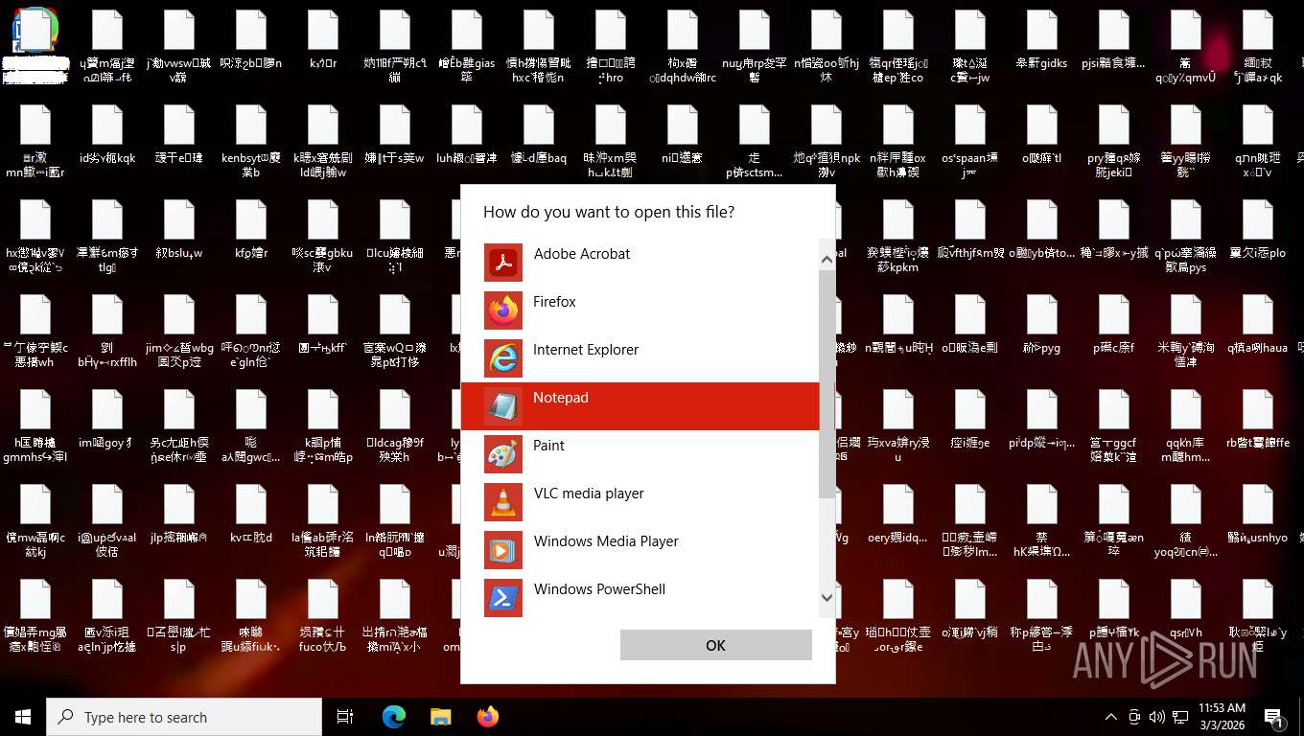Image resolution: width=1304 pixels, height=736 pixels.
Task: Click the app list scroll down arrow
Action: [x=827, y=598]
